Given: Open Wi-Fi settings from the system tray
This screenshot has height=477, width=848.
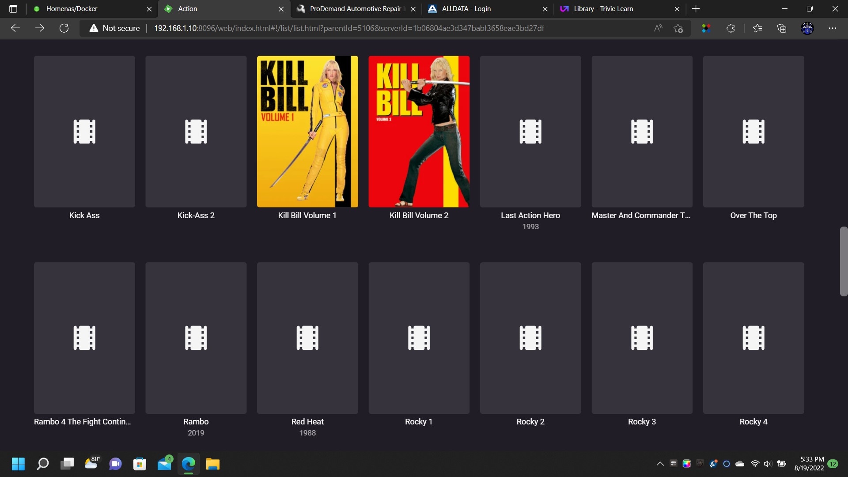Looking at the screenshot, I should point(755,464).
